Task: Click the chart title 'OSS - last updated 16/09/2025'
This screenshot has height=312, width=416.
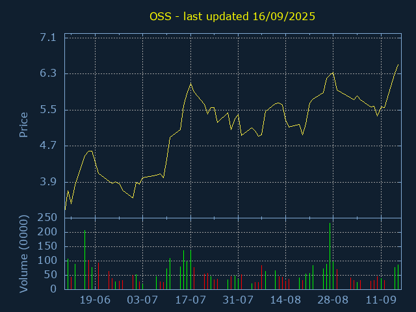Action: pyautogui.click(x=232, y=16)
